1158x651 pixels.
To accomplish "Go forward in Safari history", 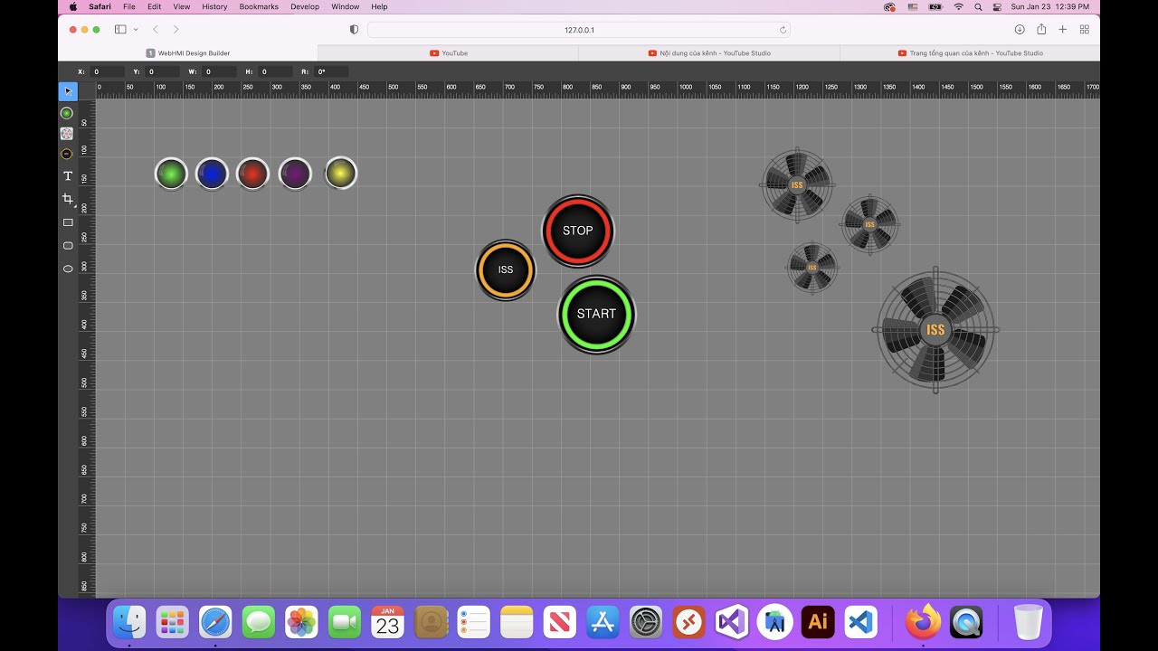I will click(176, 30).
